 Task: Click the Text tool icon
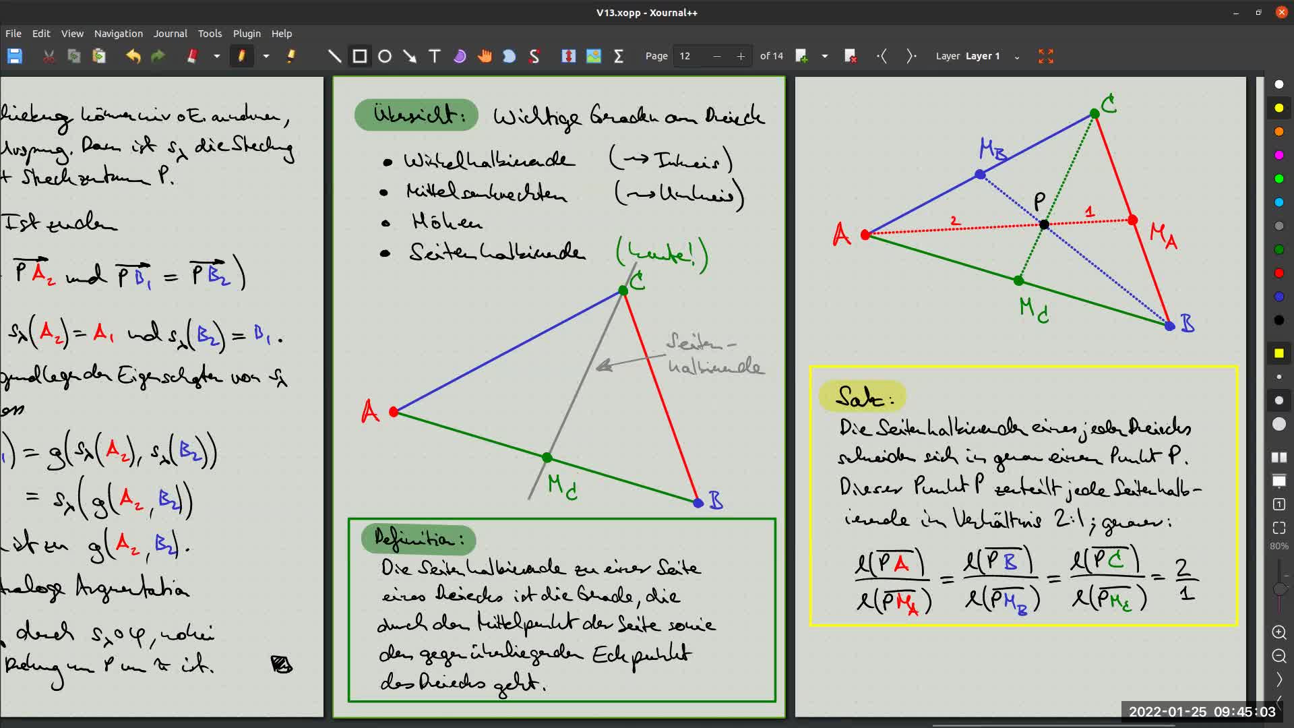[435, 57]
